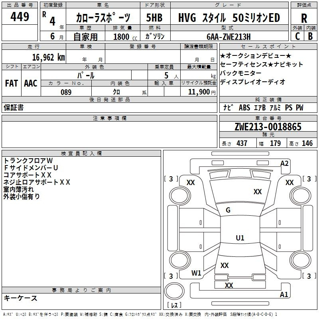The height and width of the screenshot is (319, 319).
Task: Click seating capacity 5人
Action: click(x=171, y=76)
